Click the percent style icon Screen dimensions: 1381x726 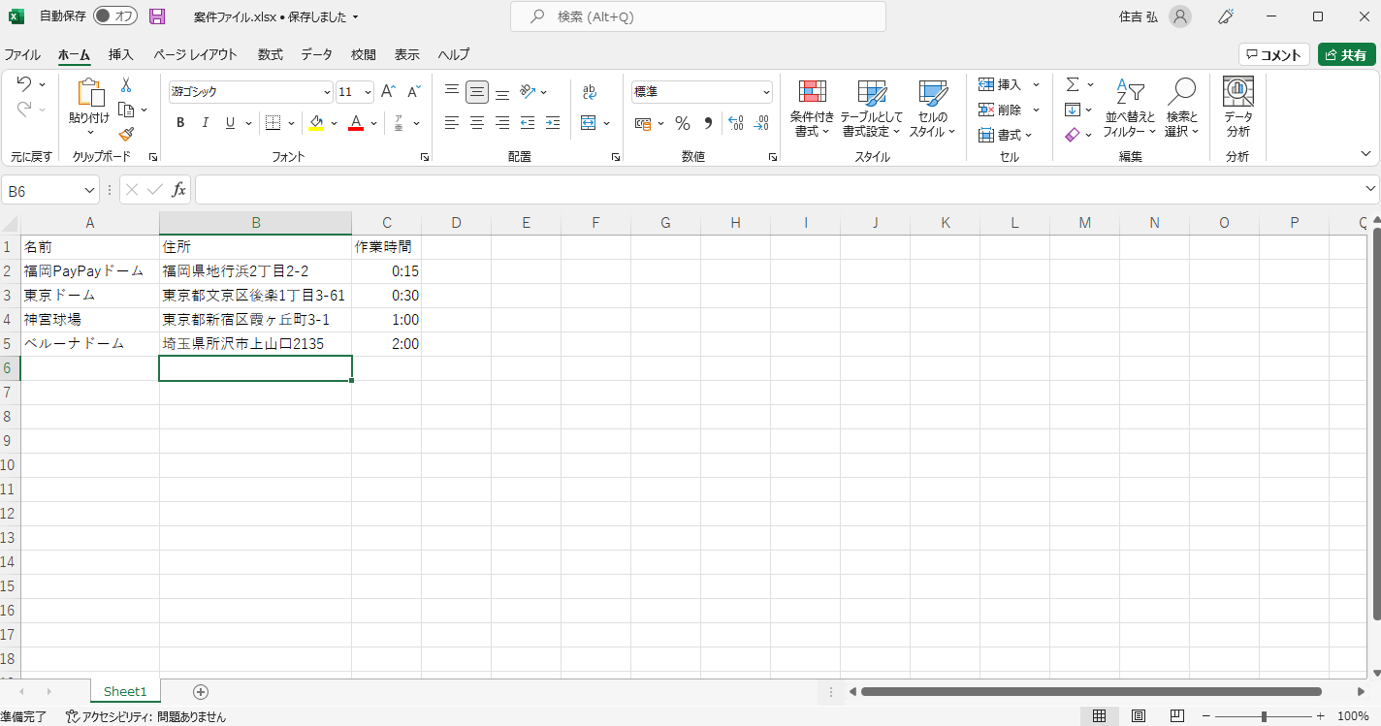coord(683,123)
